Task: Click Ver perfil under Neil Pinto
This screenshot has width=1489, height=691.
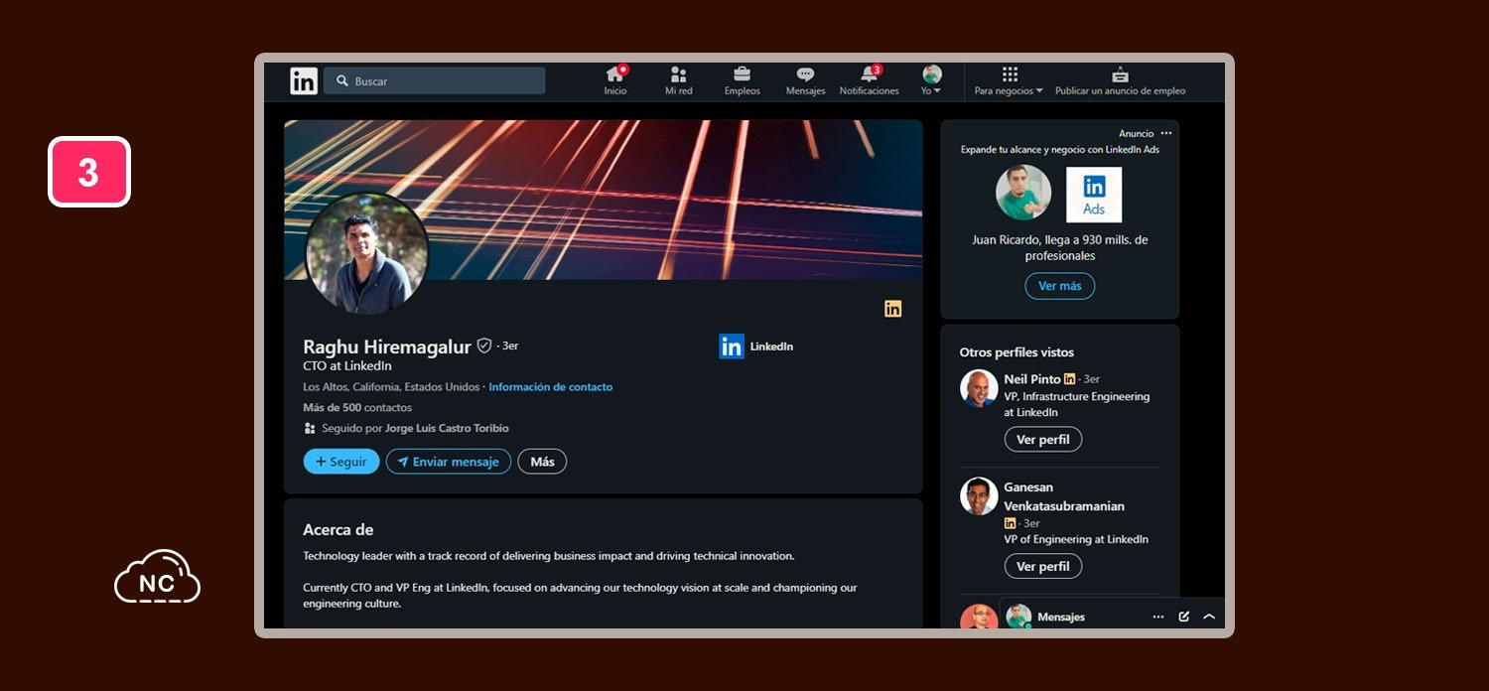Action: (x=1043, y=440)
